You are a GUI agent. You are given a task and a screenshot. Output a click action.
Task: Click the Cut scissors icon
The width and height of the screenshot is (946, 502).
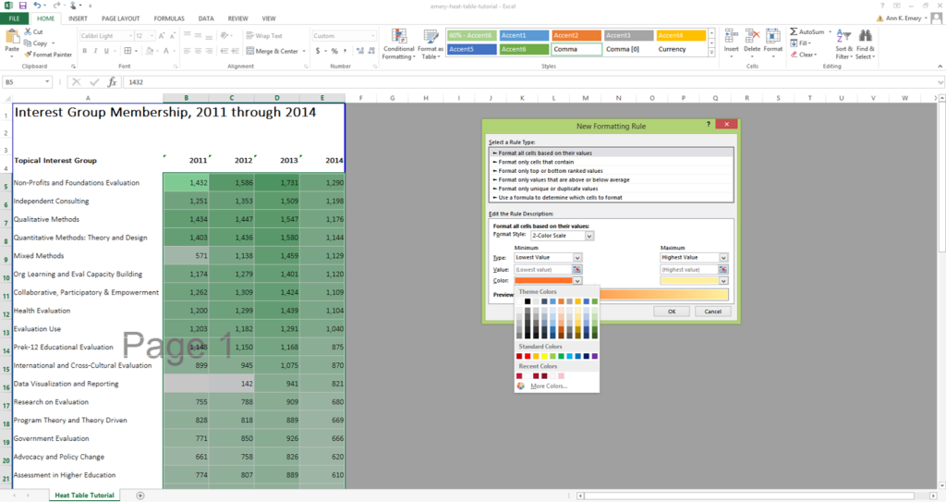pos(28,31)
